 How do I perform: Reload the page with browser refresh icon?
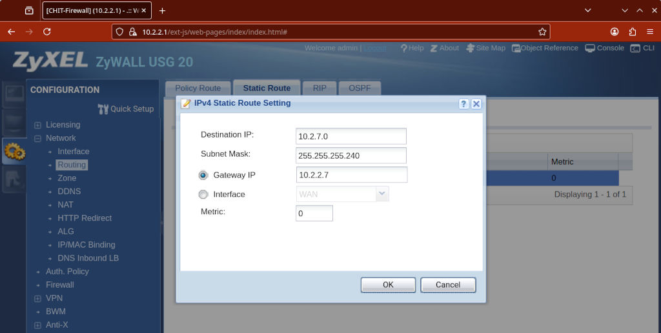[47, 32]
